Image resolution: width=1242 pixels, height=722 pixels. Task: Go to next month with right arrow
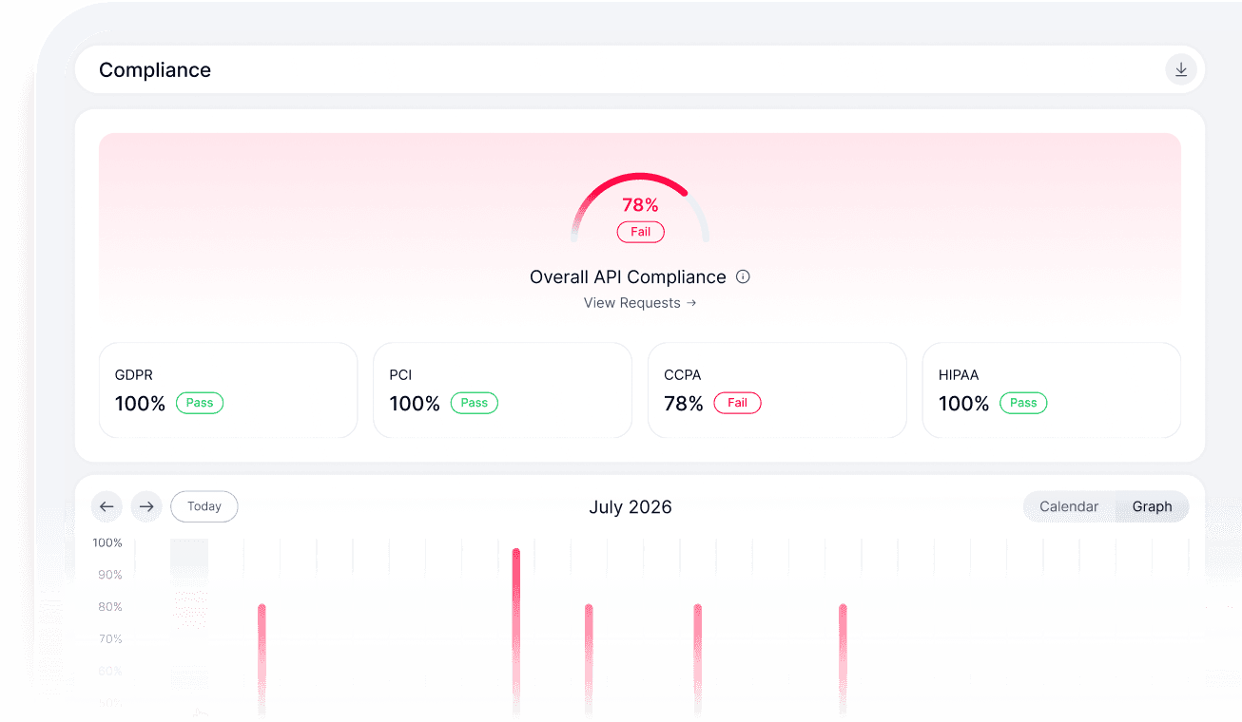(146, 506)
